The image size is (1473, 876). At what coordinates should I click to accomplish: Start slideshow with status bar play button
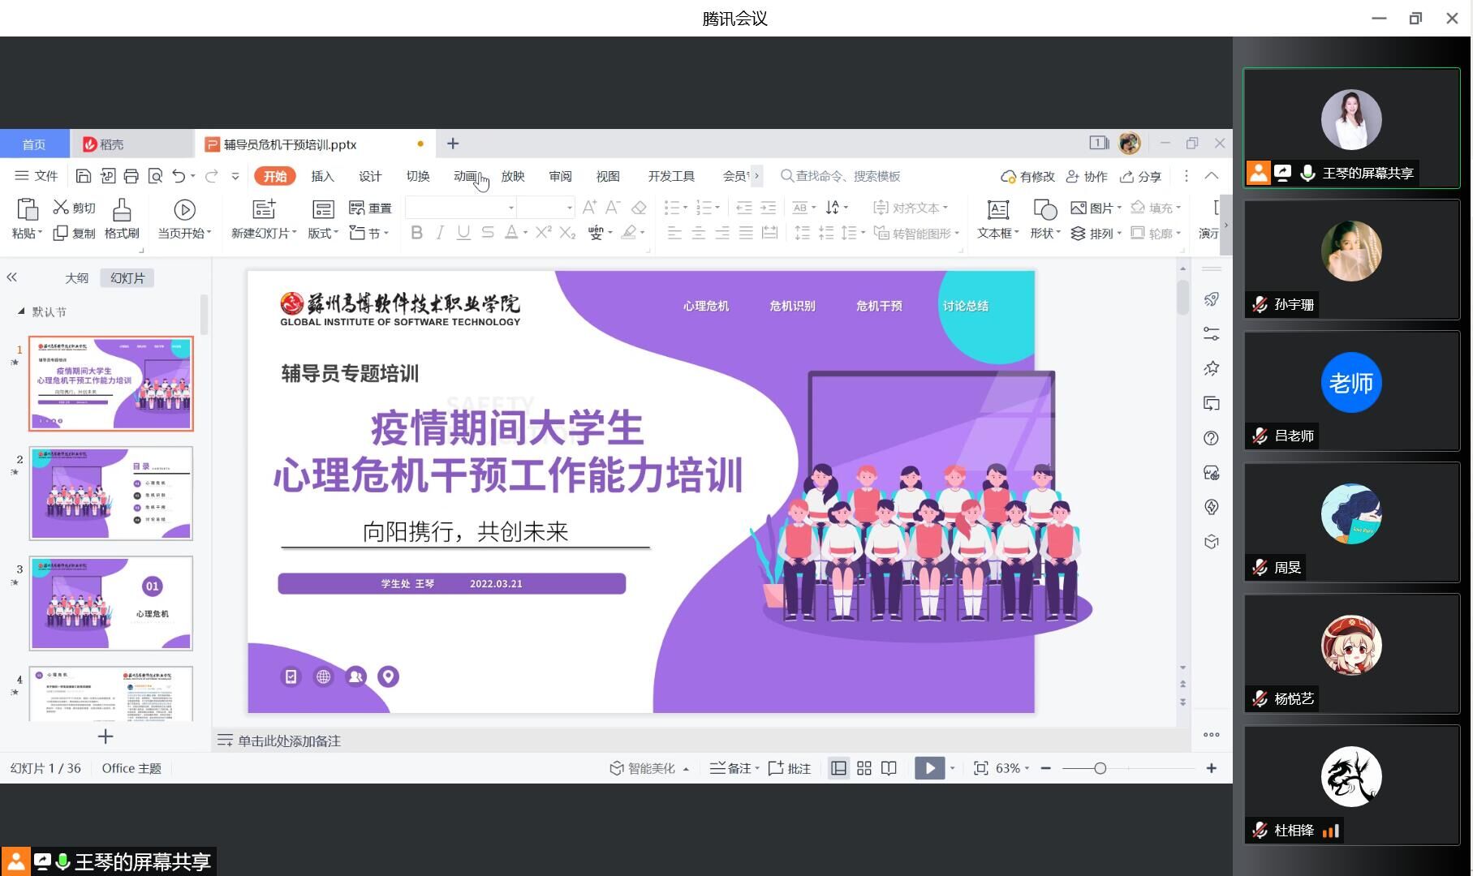pos(929,768)
